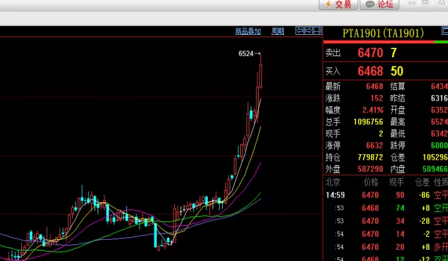The width and height of the screenshot is (448, 261).
Task: Select the PTA1901(TA1901) contract title
Action: (x=383, y=34)
